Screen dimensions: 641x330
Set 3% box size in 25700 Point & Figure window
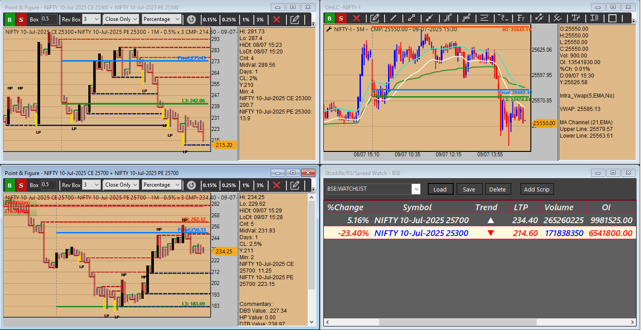click(260, 185)
